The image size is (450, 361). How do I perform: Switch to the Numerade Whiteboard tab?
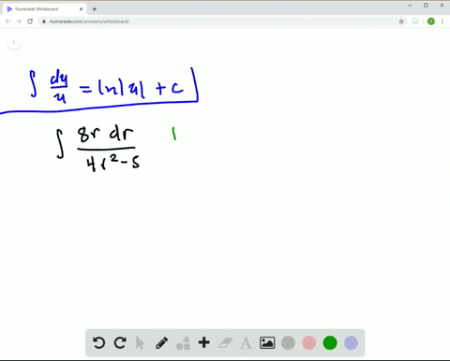click(x=45, y=9)
